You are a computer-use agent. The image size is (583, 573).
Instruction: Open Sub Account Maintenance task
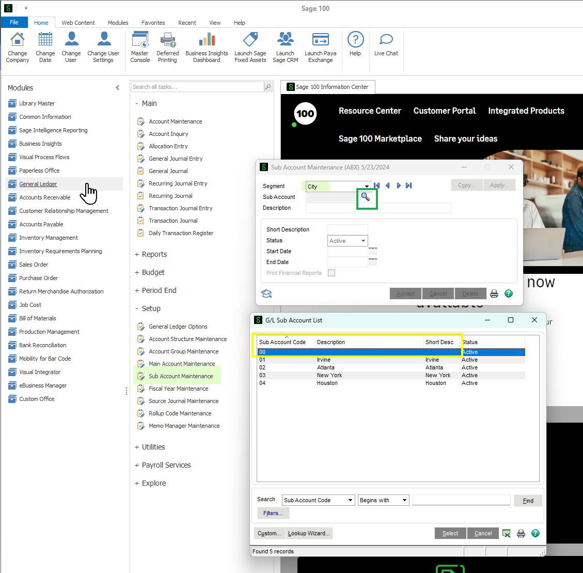click(x=181, y=376)
